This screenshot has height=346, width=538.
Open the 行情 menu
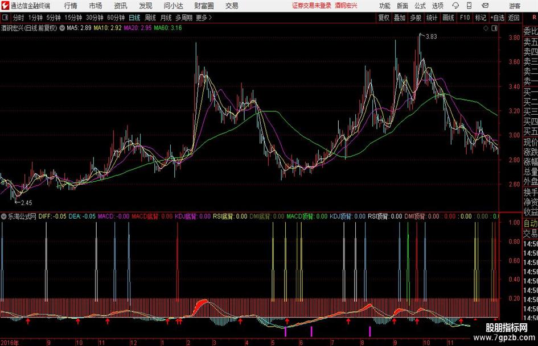tap(71, 6)
